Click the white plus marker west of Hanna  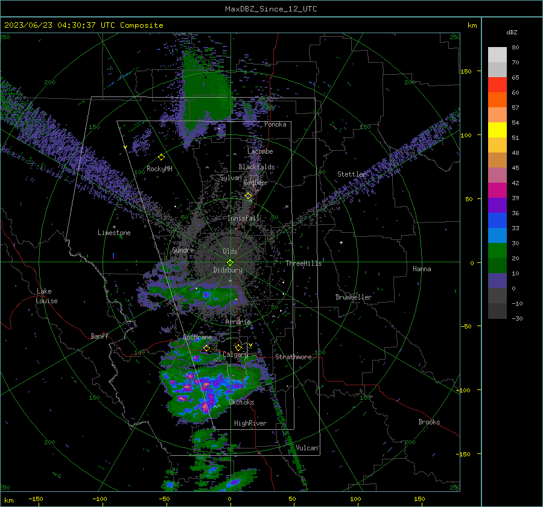341,242
